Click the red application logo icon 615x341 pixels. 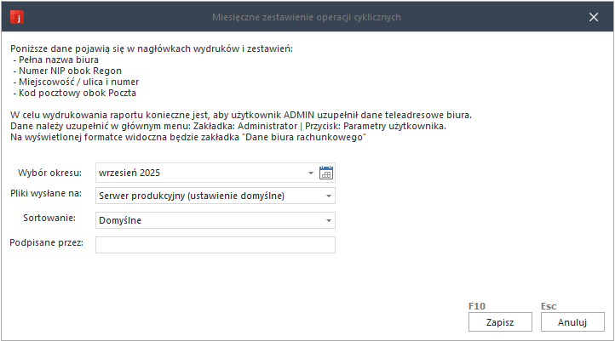(x=15, y=16)
